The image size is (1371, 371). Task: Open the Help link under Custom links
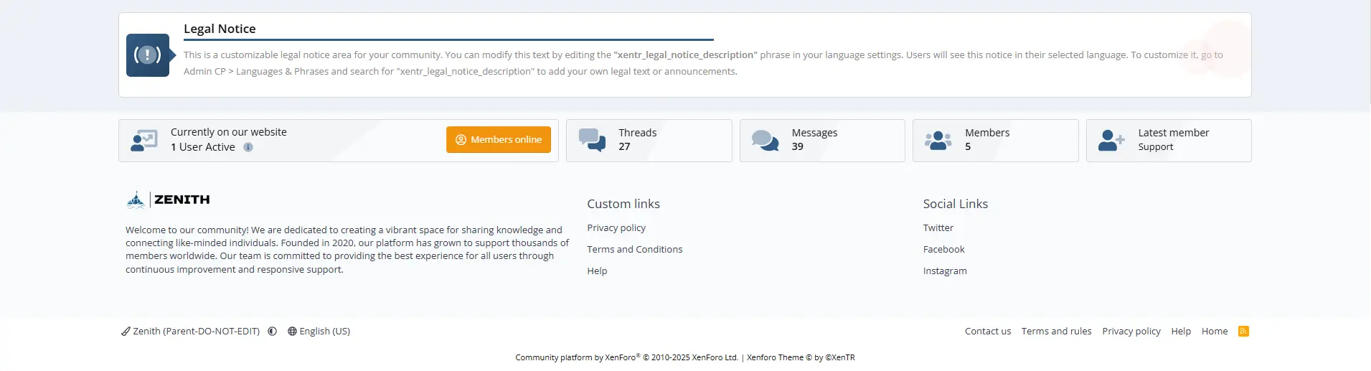tap(597, 271)
